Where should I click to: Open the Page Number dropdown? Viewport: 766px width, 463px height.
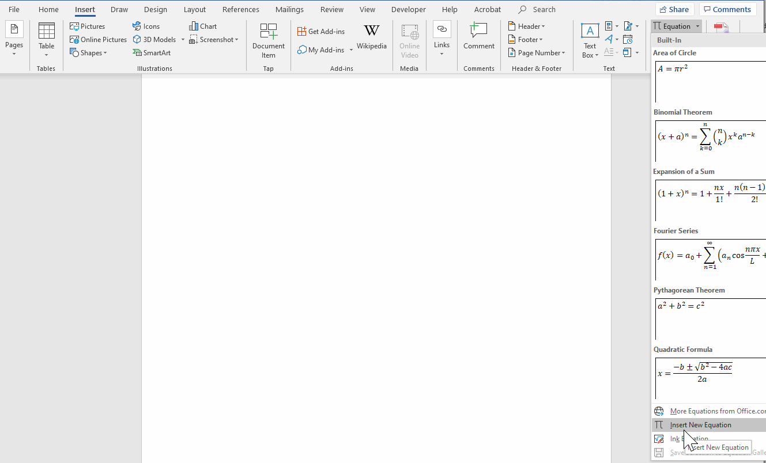[537, 52]
